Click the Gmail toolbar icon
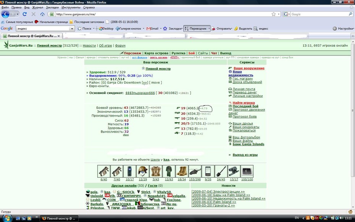Image resolution: width=355 pixels, height=222 pixels. click(x=152, y=29)
